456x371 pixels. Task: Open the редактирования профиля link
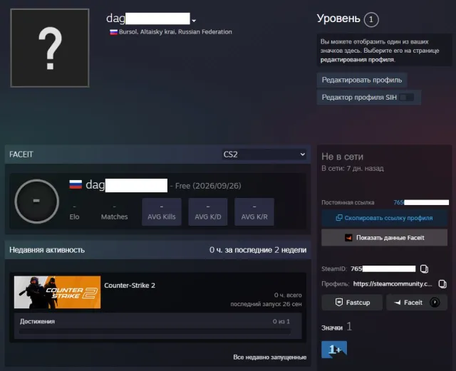[358, 60]
